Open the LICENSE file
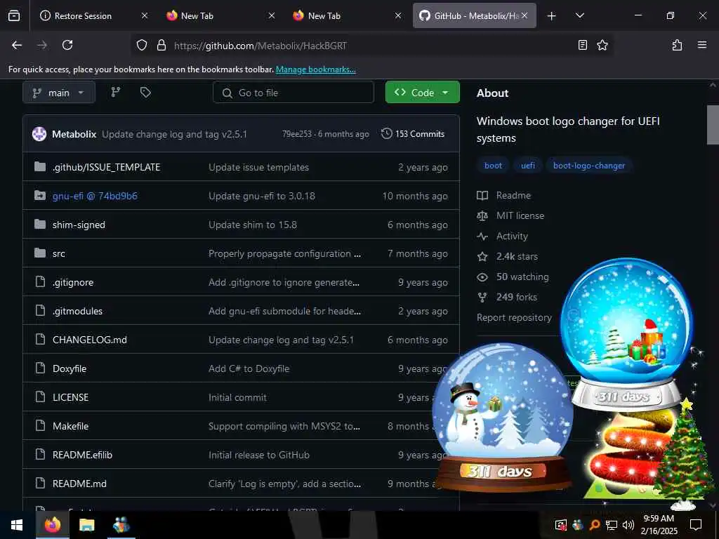719x539 pixels. coord(71,397)
